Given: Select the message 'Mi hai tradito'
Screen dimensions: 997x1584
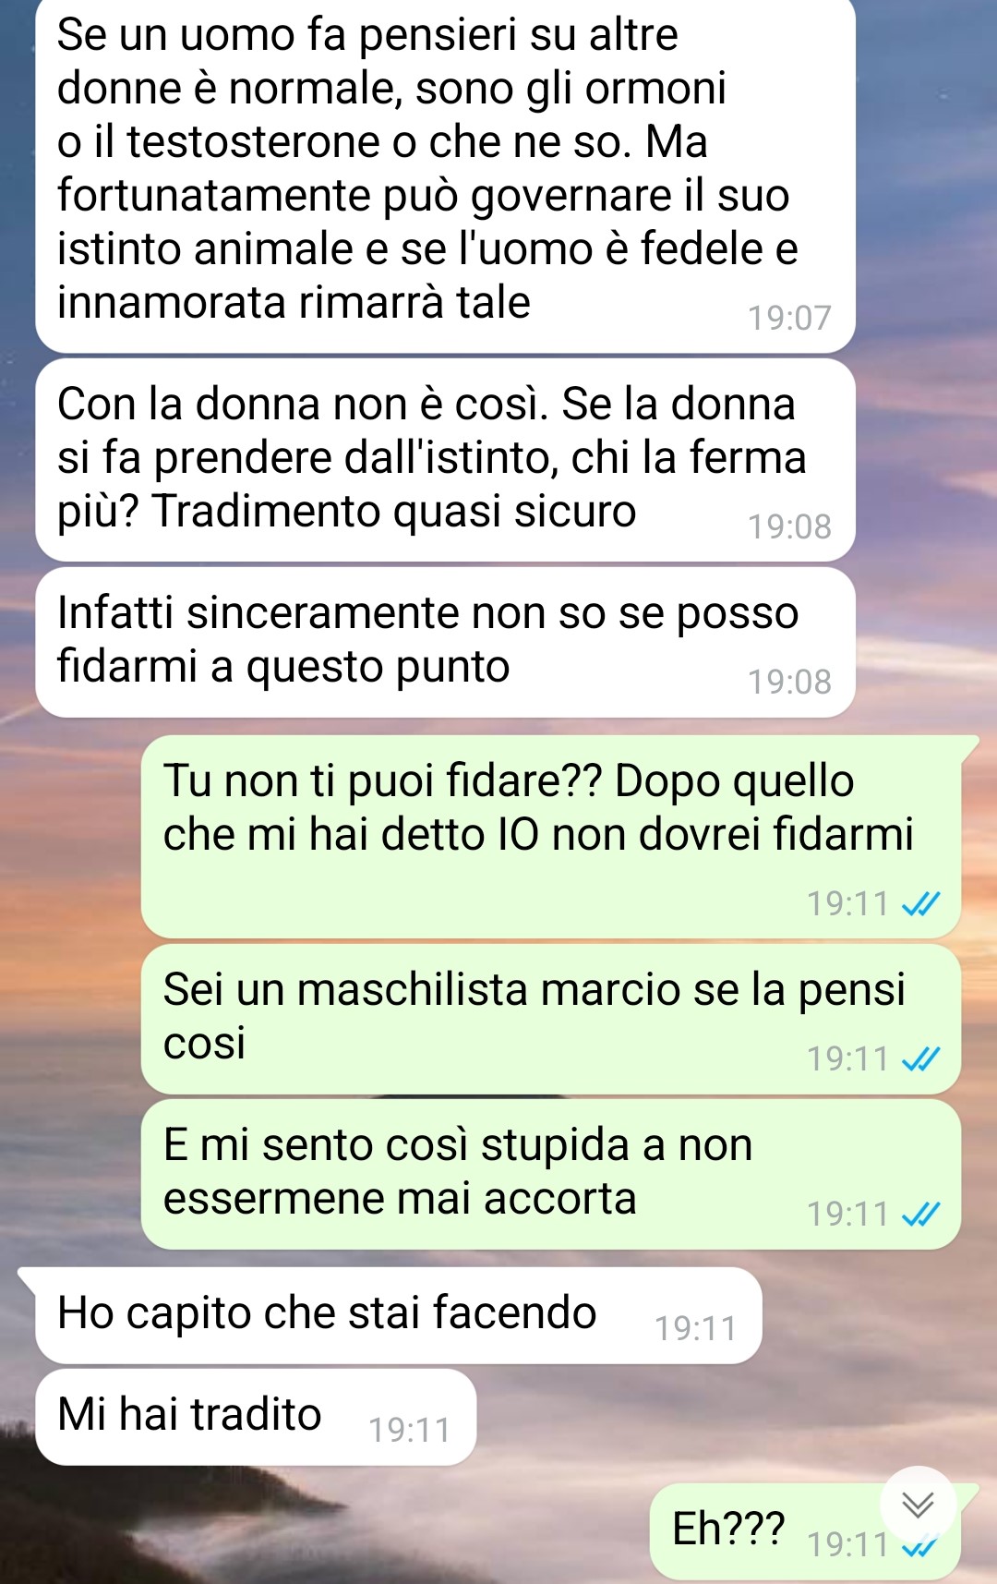Looking at the screenshot, I should pyautogui.click(x=256, y=1417).
